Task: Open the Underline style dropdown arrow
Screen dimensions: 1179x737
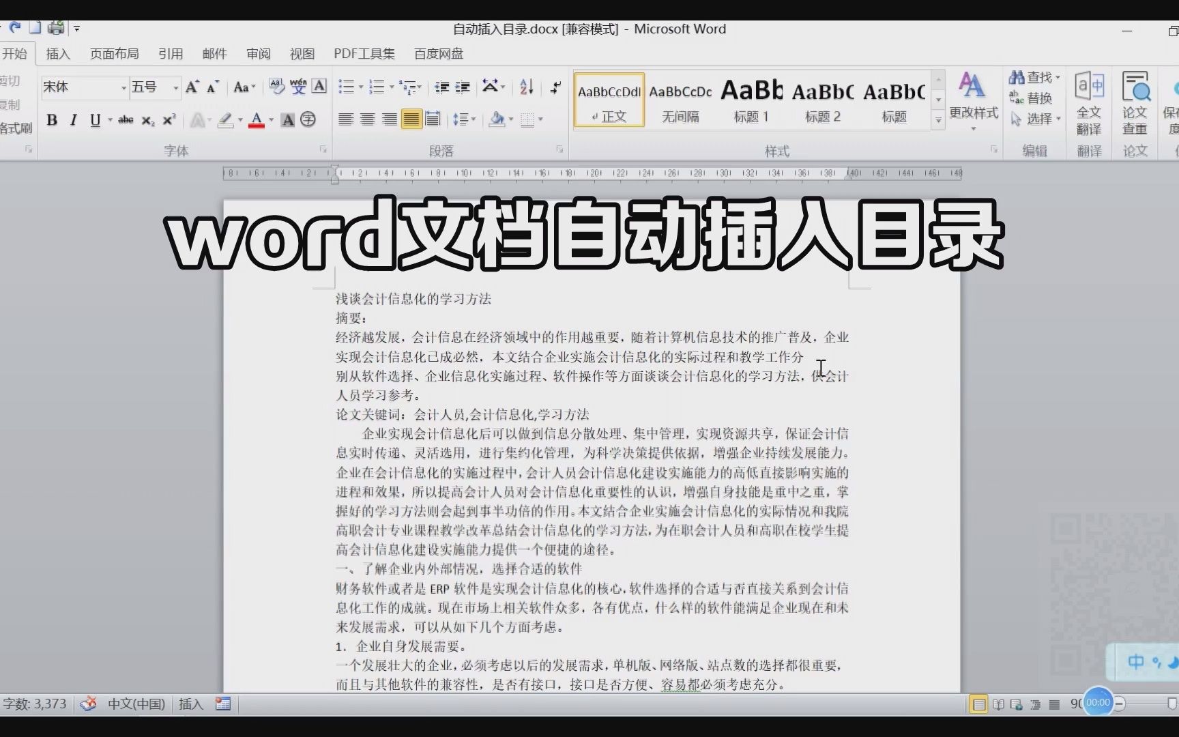Action: tap(110, 121)
